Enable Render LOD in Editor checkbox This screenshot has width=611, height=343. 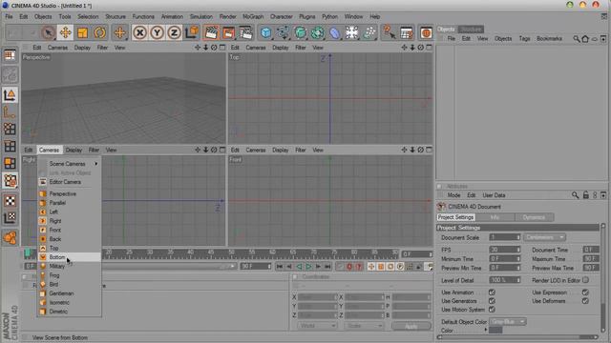click(585, 280)
